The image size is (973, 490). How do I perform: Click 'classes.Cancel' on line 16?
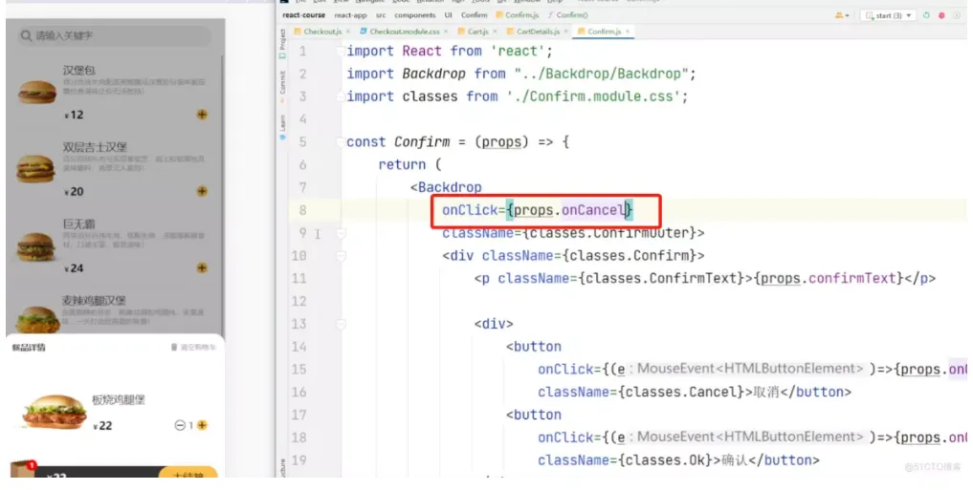681,393
